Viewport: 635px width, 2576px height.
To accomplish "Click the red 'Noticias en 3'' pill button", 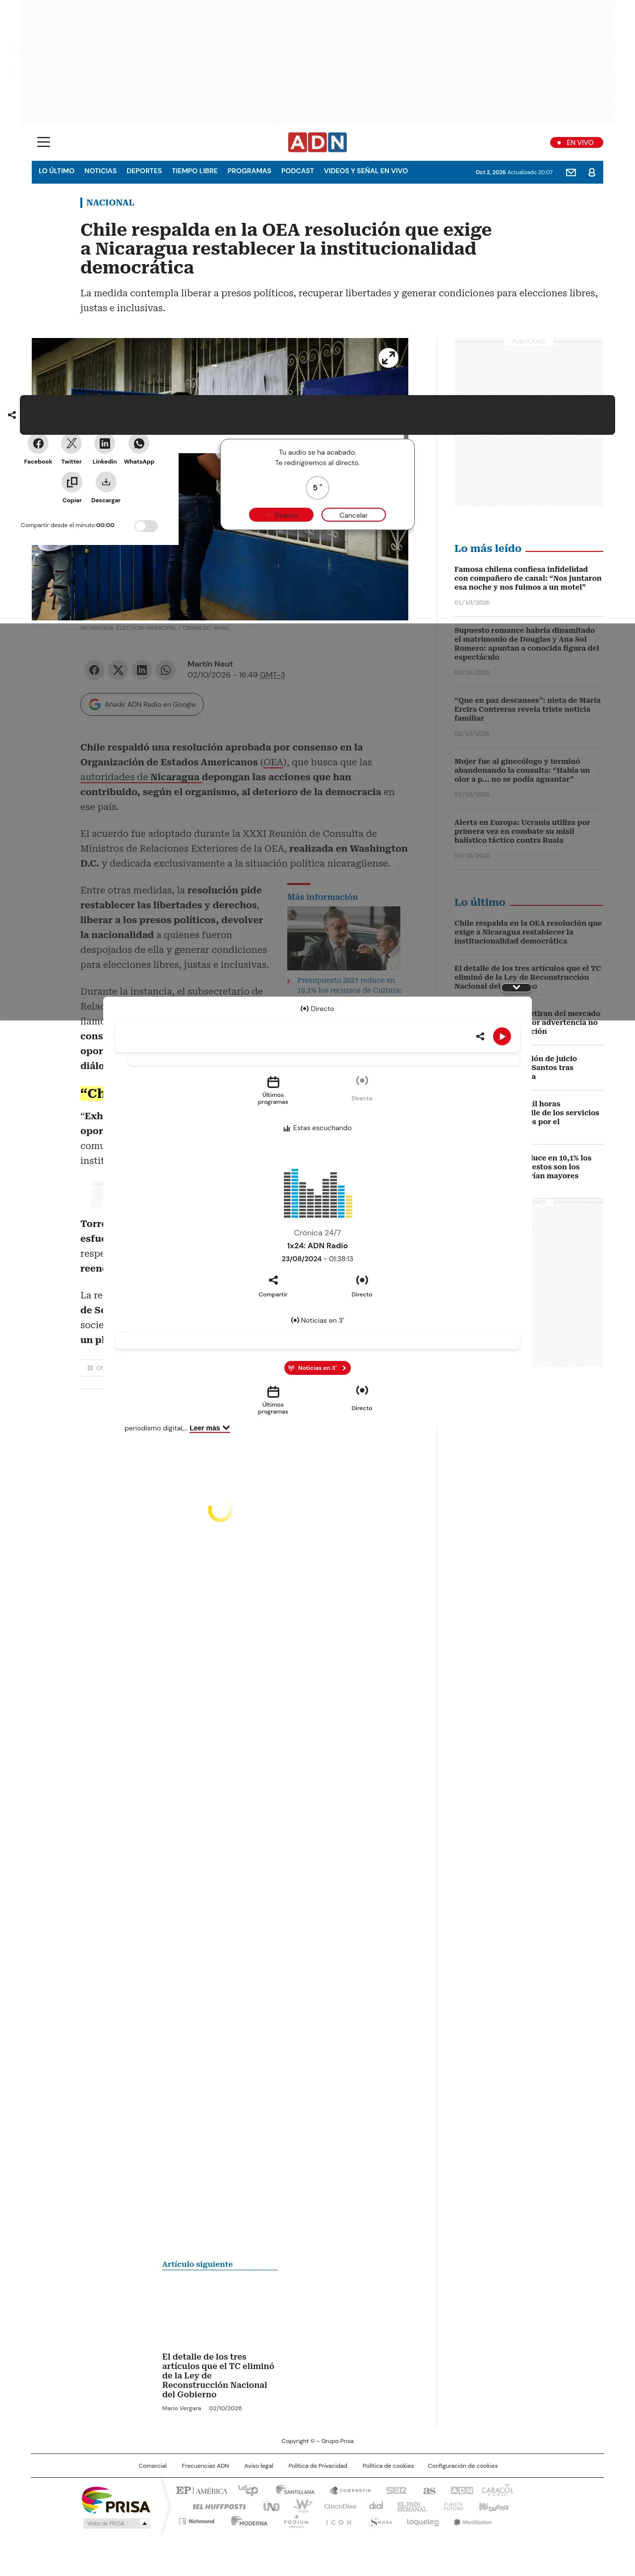I will (317, 1368).
